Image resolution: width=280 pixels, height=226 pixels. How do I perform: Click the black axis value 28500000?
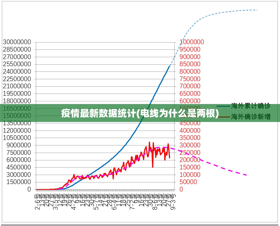17,49
